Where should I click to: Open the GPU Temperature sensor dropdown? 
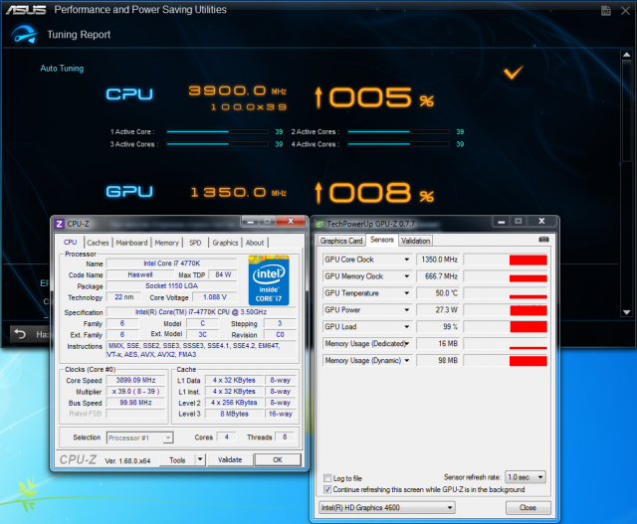pyautogui.click(x=407, y=293)
